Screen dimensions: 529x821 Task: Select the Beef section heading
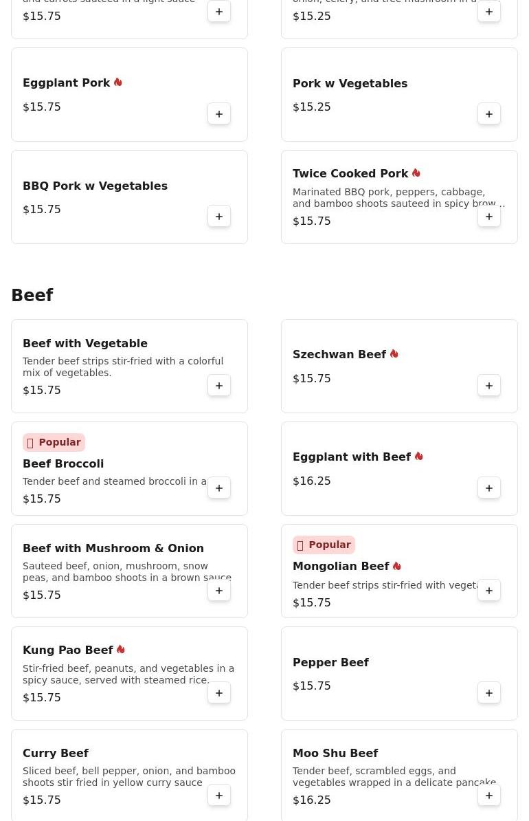pyautogui.click(x=32, y=295)
